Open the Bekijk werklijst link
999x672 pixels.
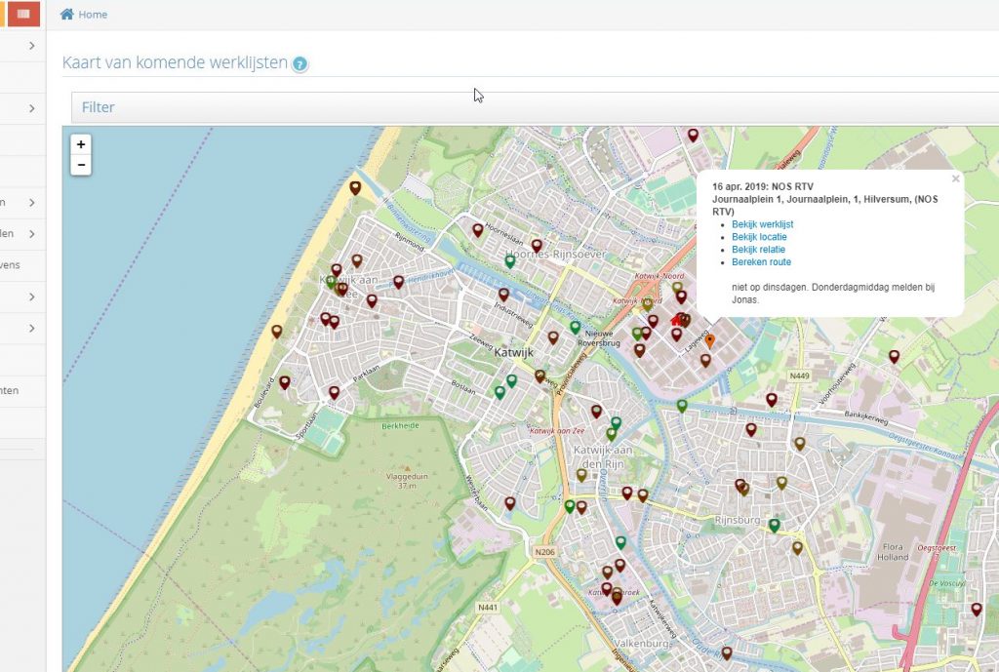pyautogui.click(x=762, y=224)
